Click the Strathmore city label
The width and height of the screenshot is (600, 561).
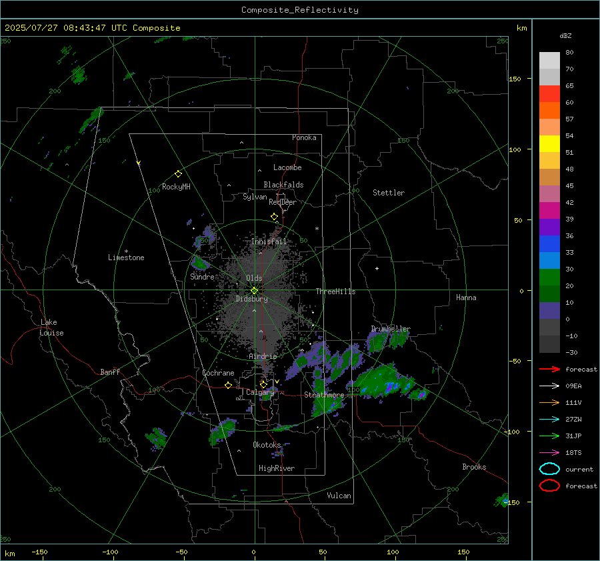tap(324, 395)
